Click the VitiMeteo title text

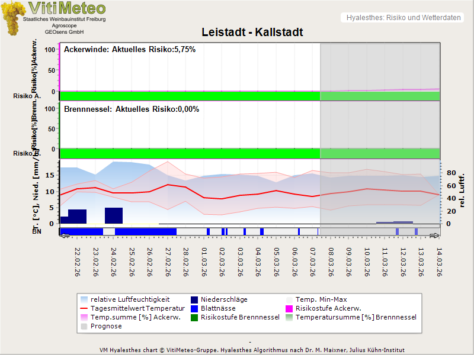[x=67, y=8]
